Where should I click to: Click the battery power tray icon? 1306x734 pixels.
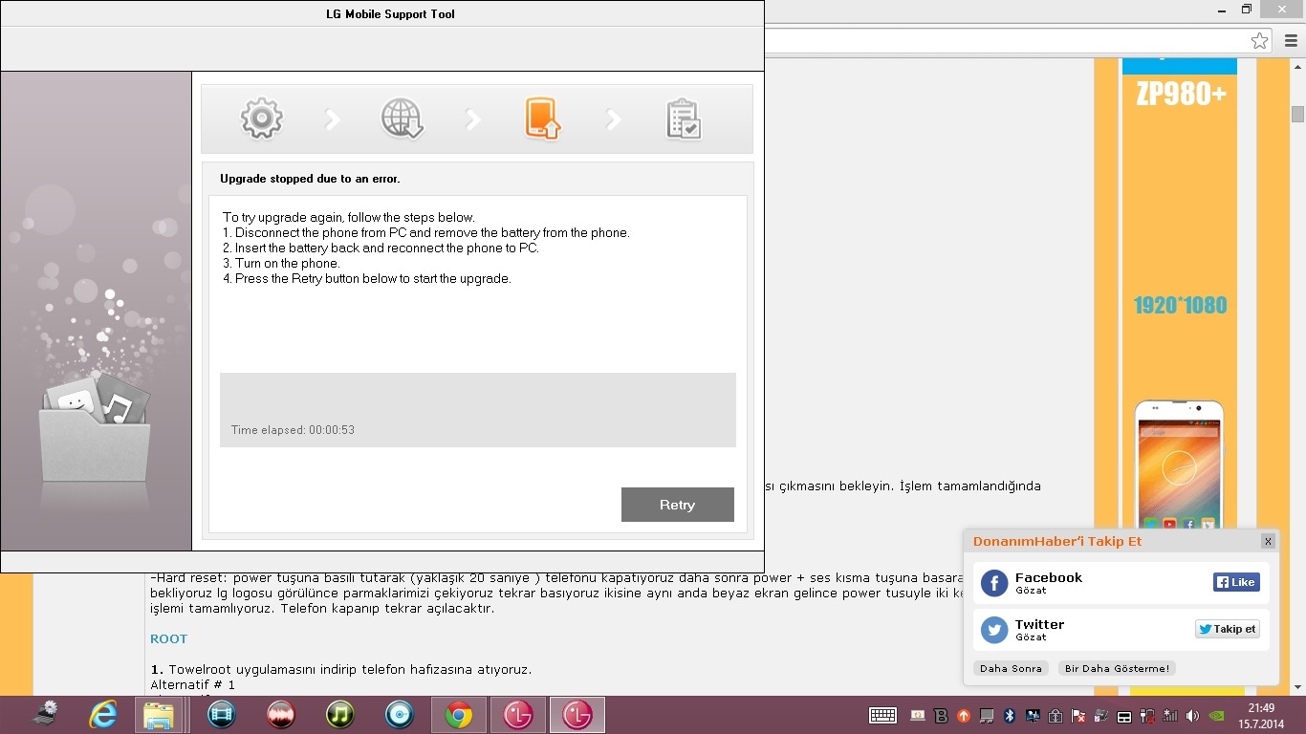coord(1147,715)
